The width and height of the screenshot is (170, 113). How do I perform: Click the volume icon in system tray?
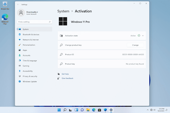click(x=155, y=110)
